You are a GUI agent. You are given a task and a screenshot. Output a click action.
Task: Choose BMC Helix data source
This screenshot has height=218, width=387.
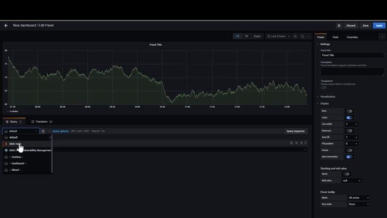(x=27, y=144)
